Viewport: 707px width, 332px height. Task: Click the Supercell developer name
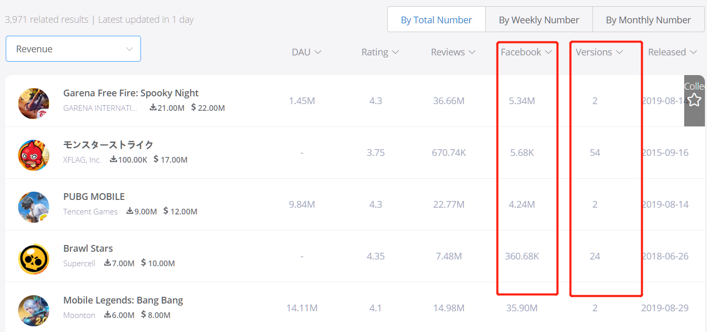(79, 263)
